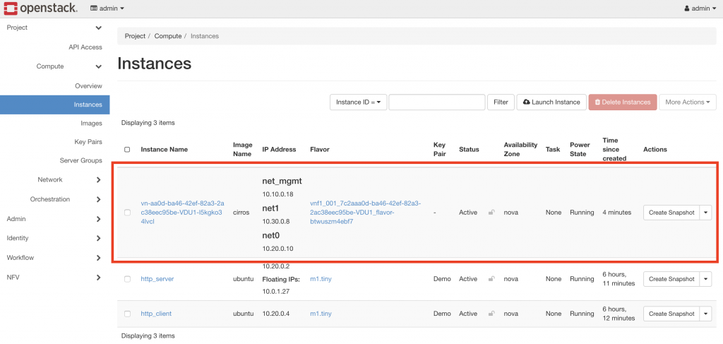Open Create Snapshot dropdown arrow for http_client

click(705, 314)
